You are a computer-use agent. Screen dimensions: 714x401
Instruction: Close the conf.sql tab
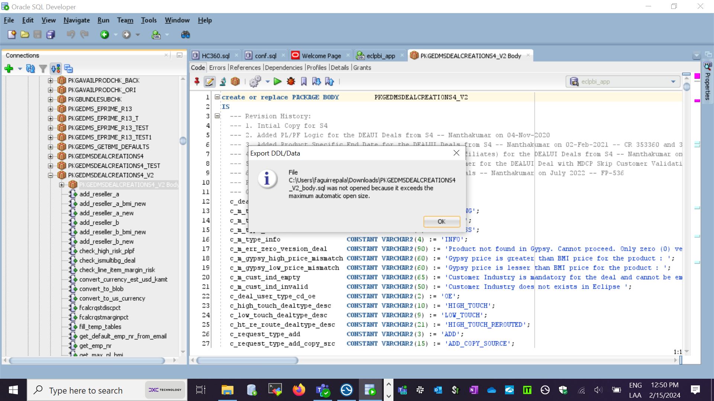[x=283, y=55]
